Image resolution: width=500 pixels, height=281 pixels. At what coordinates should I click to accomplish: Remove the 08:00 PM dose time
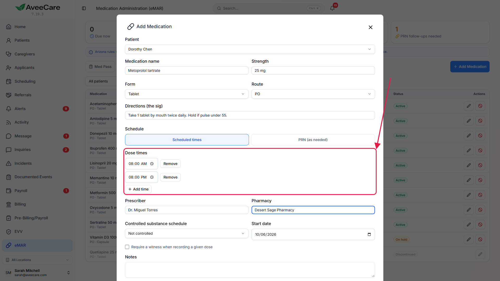(x=170, y=177)
